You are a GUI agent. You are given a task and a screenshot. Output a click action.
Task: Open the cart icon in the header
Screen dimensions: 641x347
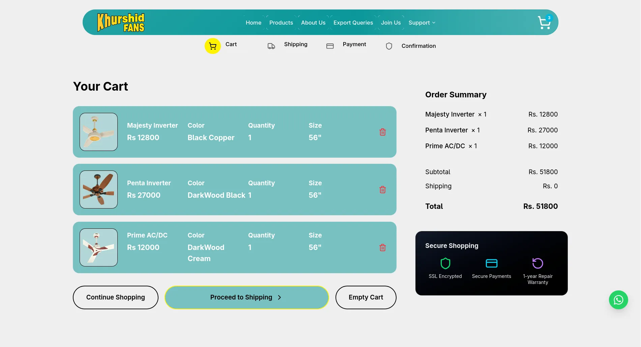[545, 22]
